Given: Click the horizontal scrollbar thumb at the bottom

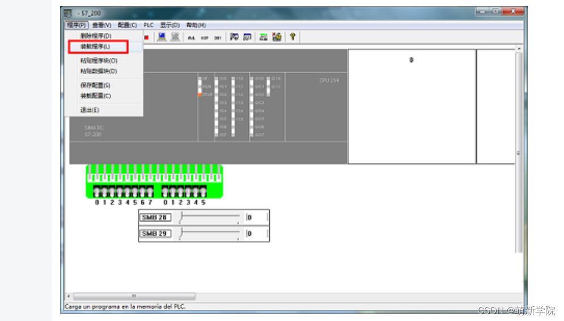Looking at the screenshot, I should click(134, 296).
